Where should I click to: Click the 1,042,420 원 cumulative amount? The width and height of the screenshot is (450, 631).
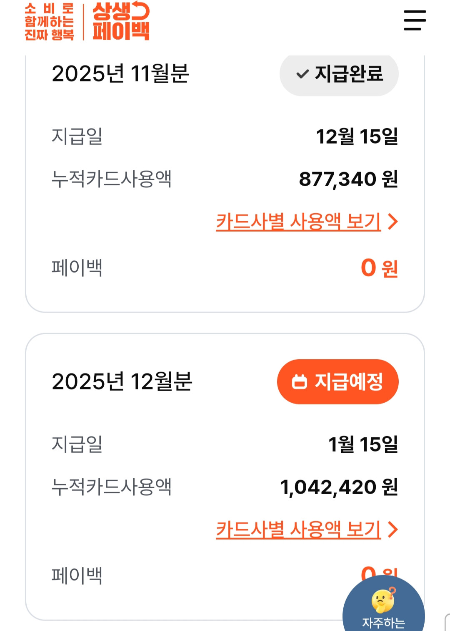point(339,487)
